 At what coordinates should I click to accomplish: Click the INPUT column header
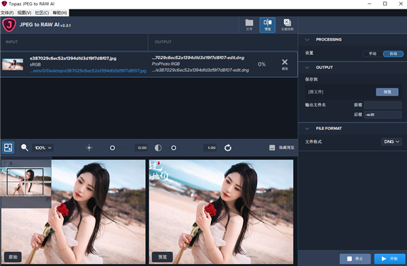12,42
